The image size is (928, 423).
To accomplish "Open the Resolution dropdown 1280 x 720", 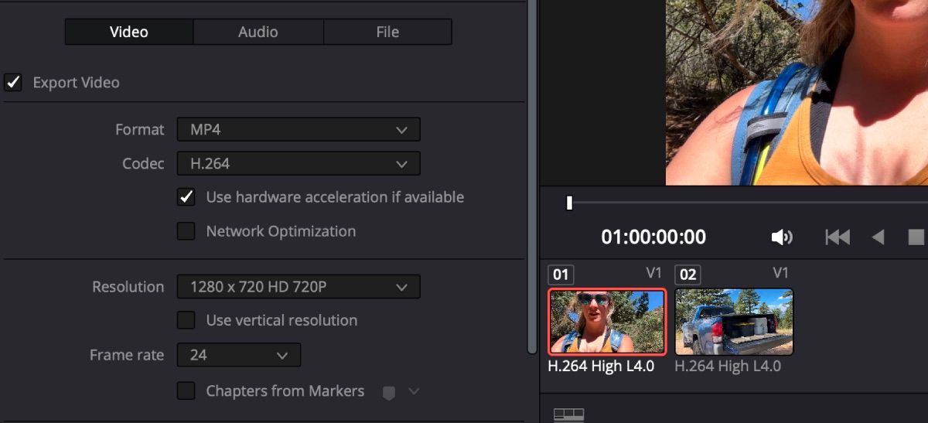I will point(299,286).
